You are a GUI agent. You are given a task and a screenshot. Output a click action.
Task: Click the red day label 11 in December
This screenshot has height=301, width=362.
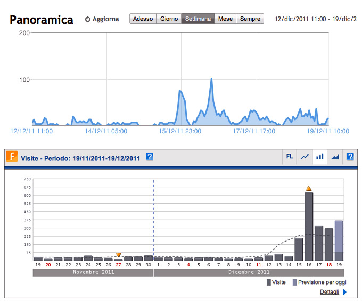pyautogui.click(x=259, y=265)
